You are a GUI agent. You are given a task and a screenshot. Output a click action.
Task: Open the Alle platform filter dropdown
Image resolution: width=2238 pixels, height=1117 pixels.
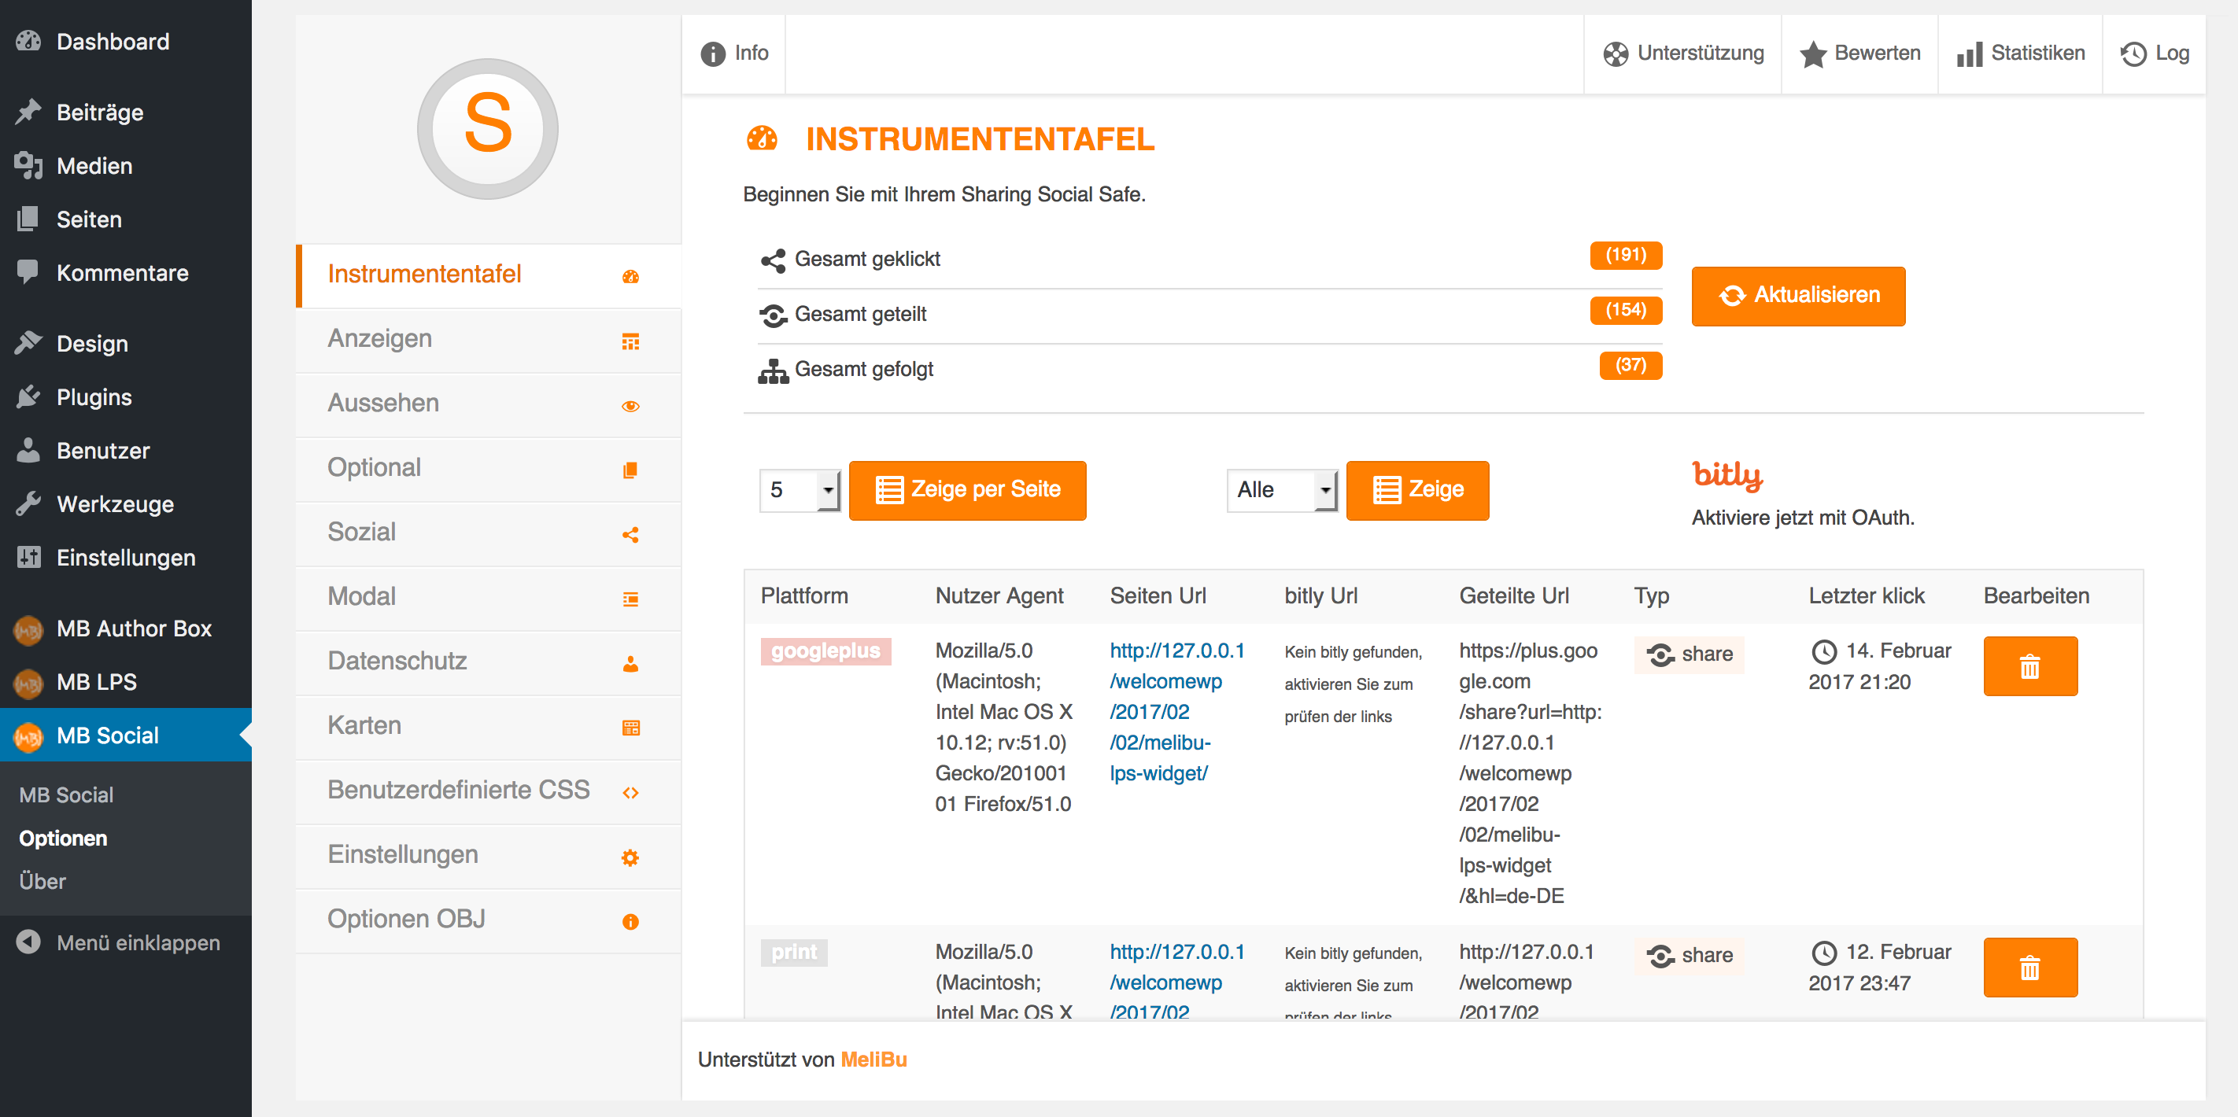tap(1281, 490)
